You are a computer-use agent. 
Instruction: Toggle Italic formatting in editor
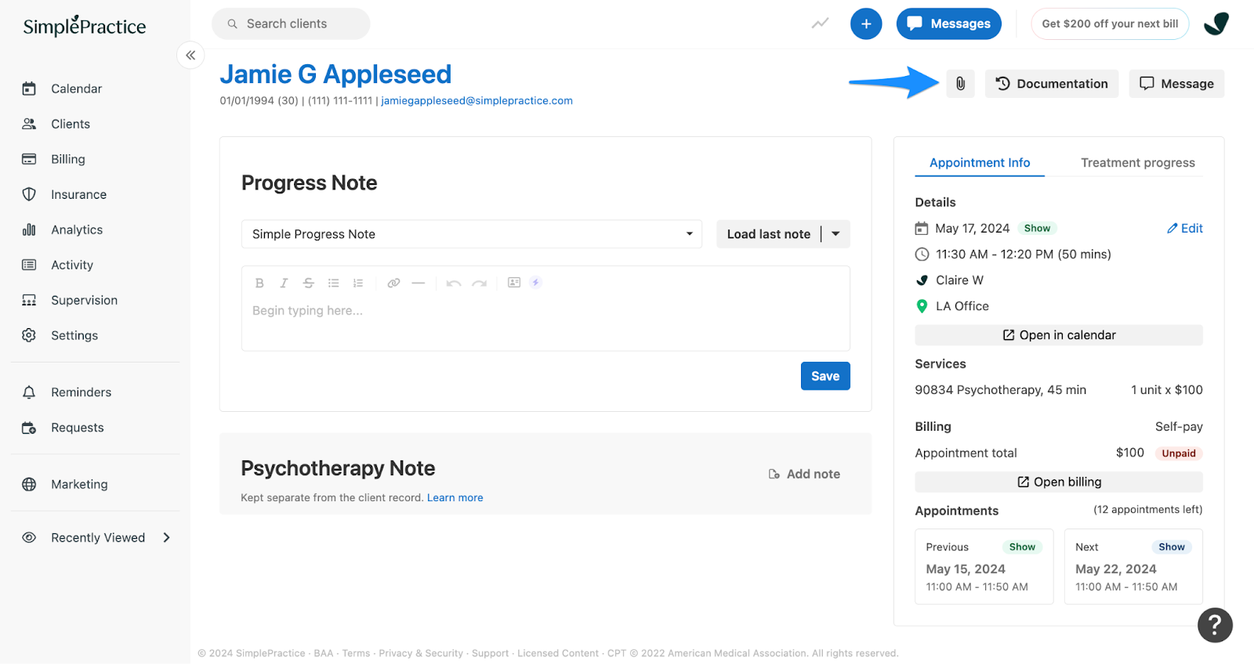click(x=284, y=283)
